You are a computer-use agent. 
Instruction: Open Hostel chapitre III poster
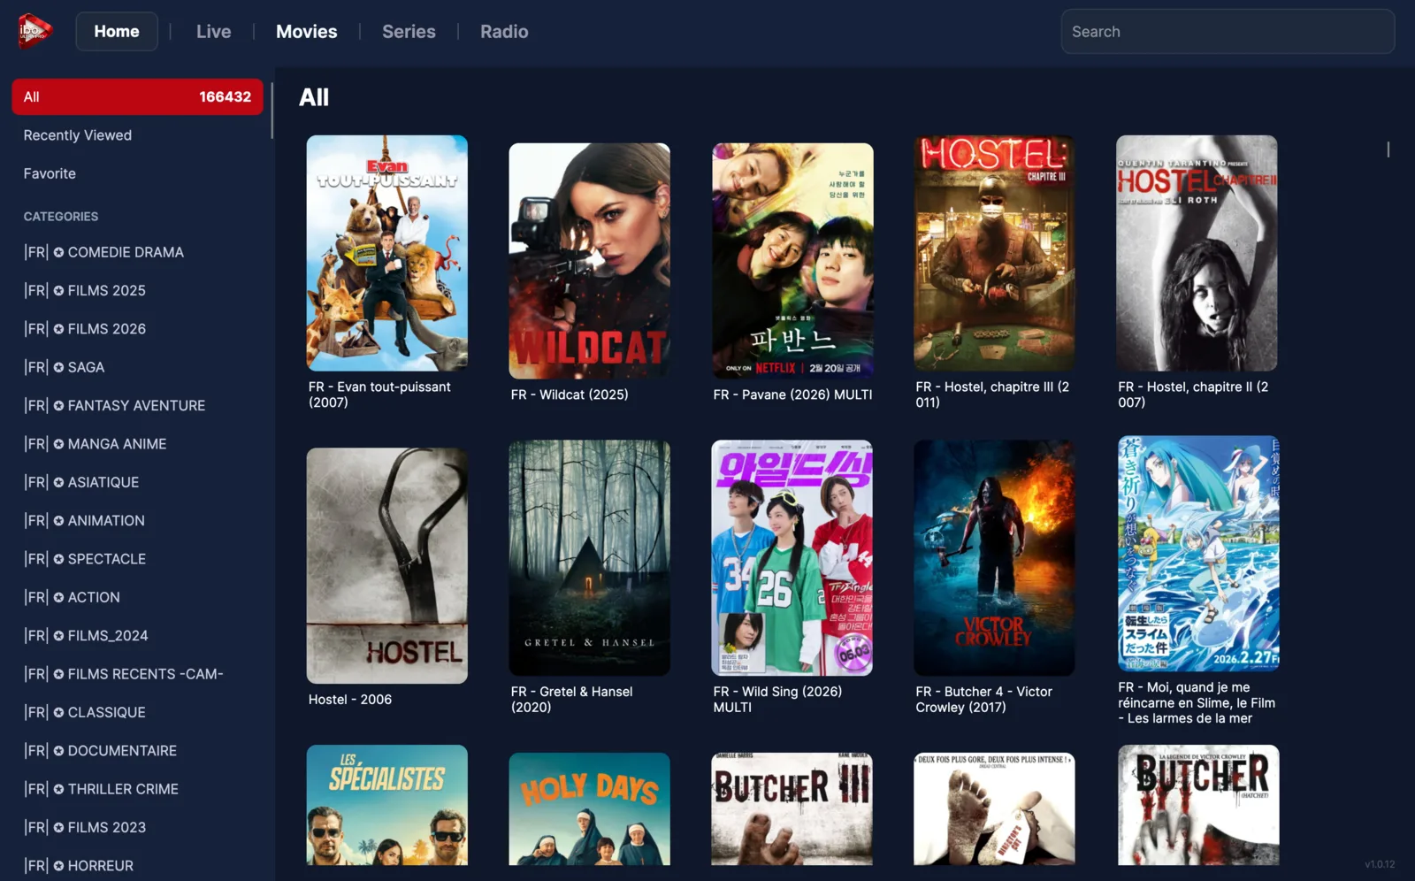pyautogui.click(x=994, y=253)
